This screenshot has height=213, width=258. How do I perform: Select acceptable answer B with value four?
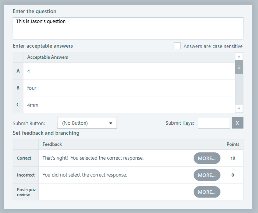tap(129, 88)
